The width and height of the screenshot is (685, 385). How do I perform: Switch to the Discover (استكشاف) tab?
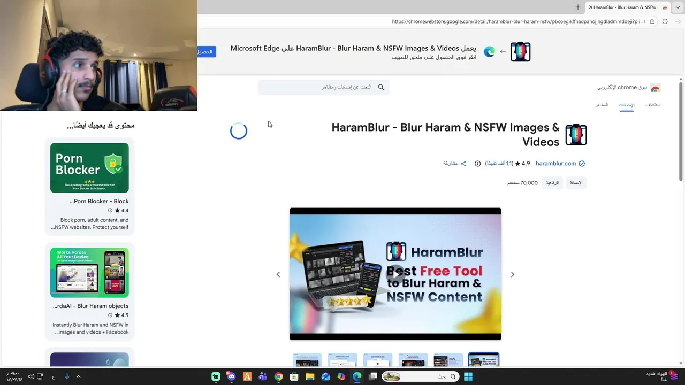pyautogui.click(x=653, y=105)
